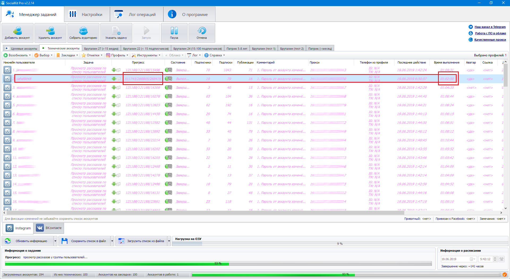
Task: Open the О программе tab
Action: [189, 14]
